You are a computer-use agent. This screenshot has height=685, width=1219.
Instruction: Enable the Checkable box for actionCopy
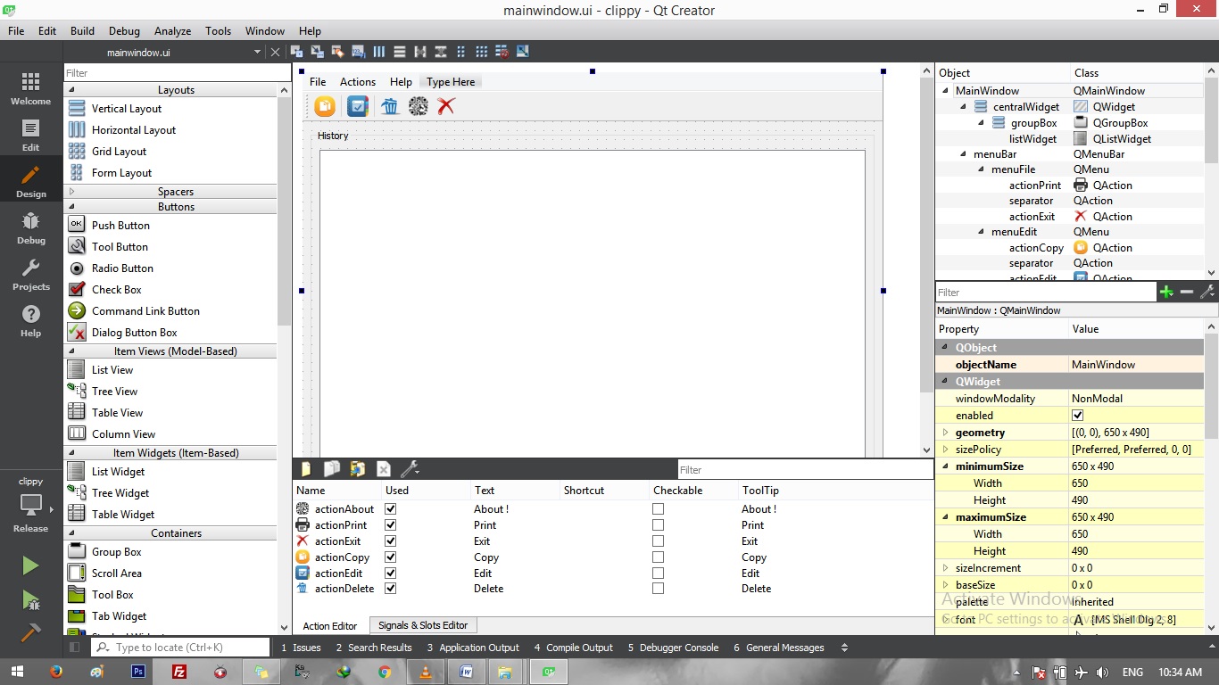point(658,557)
